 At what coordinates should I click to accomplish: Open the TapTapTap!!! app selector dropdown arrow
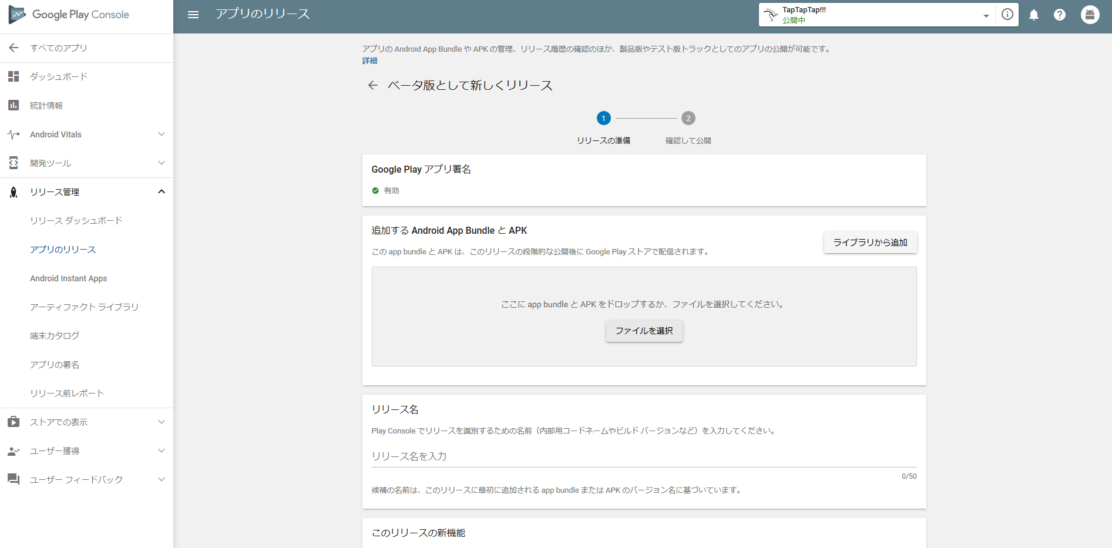[986, 16]
